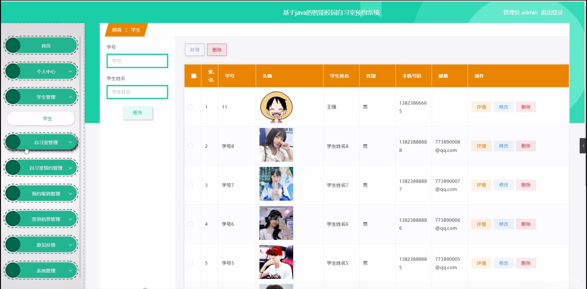Click 删除 for 学生姓名8

[x=526, y=146]
